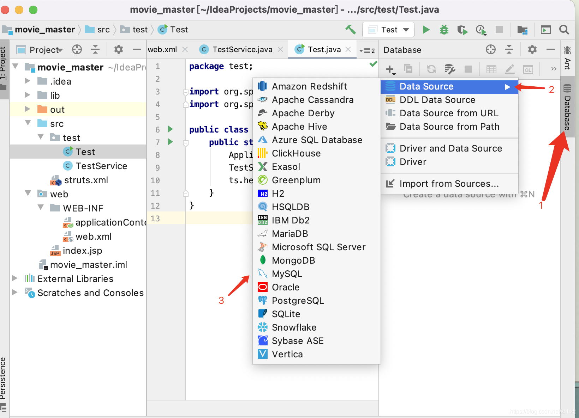Open the data source properties wrench icon

point(449,69)
